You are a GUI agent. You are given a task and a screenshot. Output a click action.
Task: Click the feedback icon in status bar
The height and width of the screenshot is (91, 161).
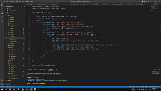pos(157,87)
